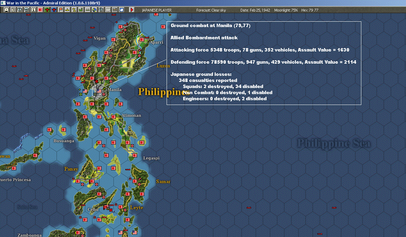Click the Aparri city label
This screenshot has width=406, height=237.
pos(157,42)
